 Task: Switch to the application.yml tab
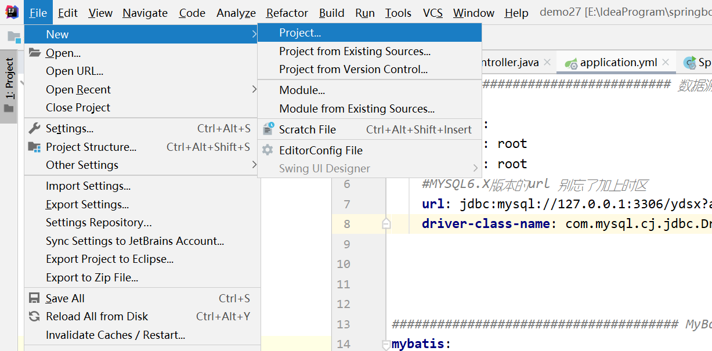[x=617, y=63]
